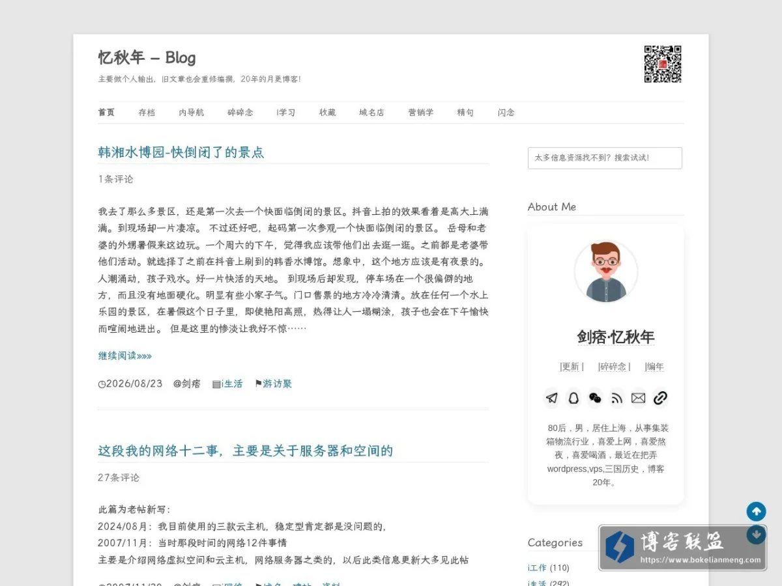
Task: Open the RSS feed icon
Action: [616, 398]
